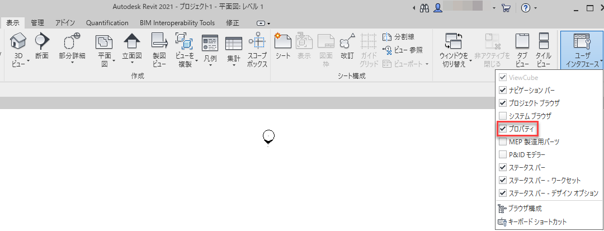
Task: Enable MEP 製造用パーツ checkbox
Action: 502,142
